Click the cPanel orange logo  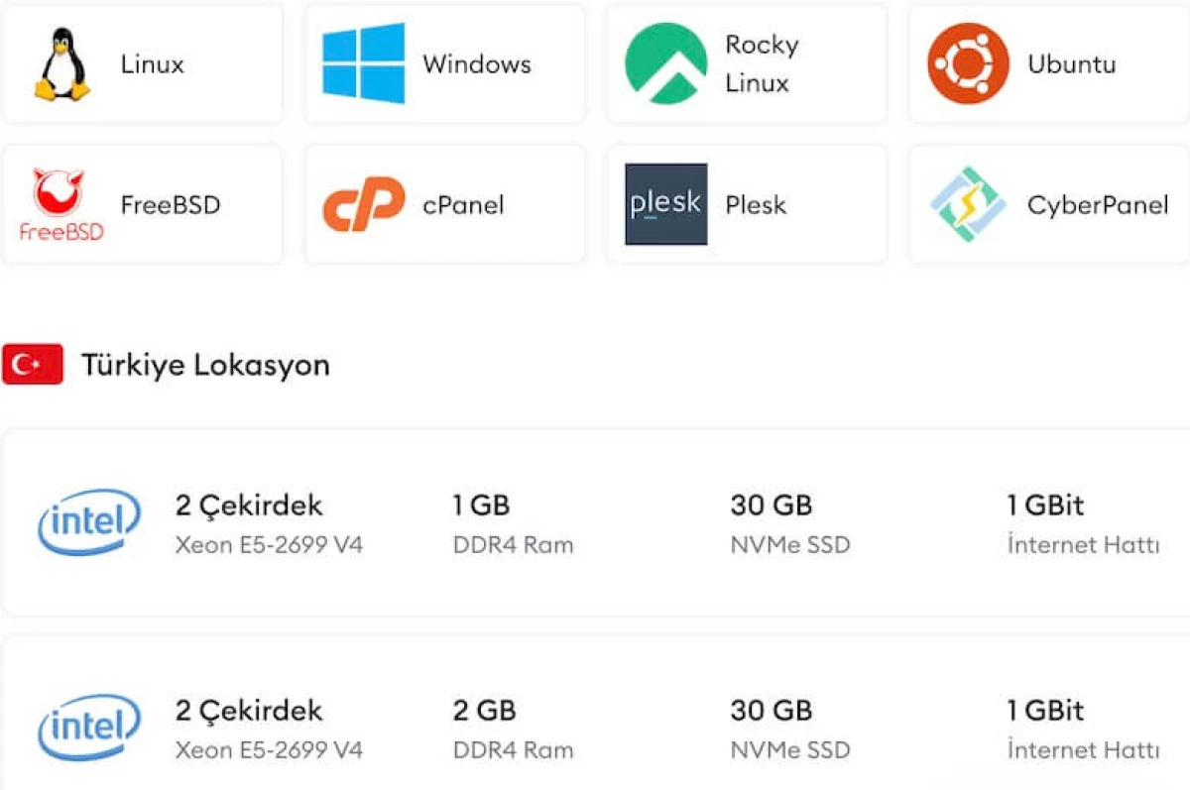pos(364,205)
